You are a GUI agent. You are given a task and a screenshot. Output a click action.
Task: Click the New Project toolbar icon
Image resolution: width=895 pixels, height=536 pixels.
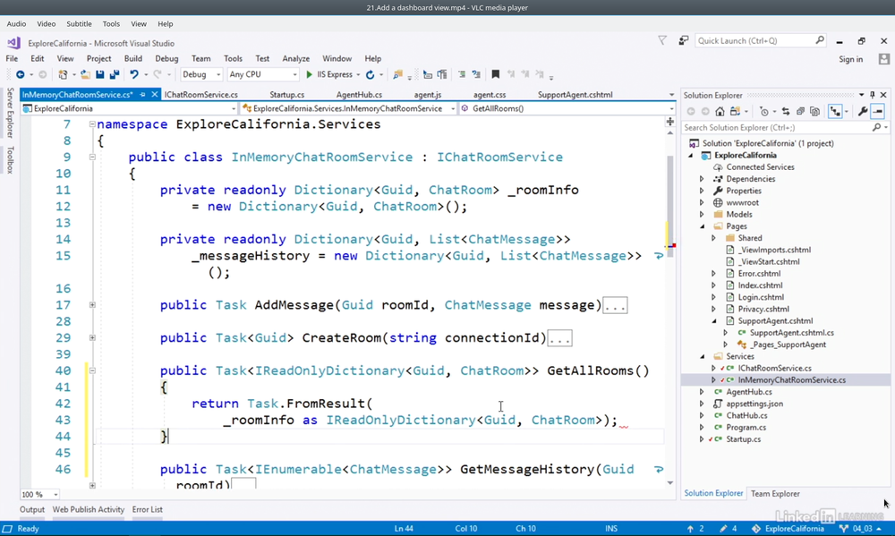coord(63,74)
